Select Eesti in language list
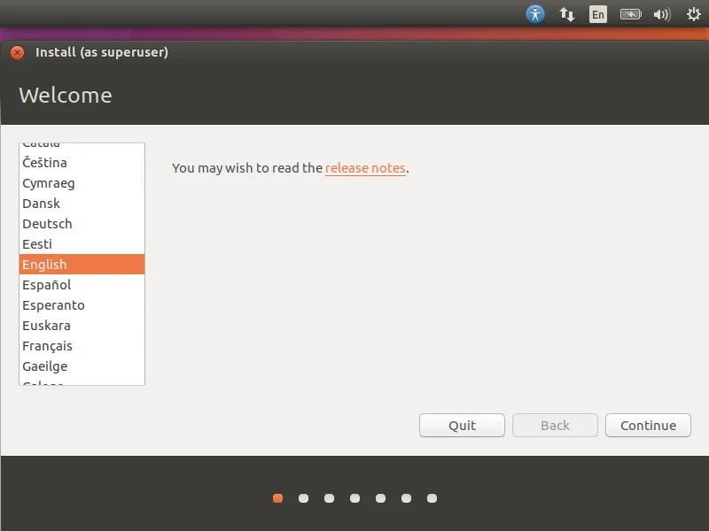The width and height of the screenshot is (709, 531). tap(82, 244)
